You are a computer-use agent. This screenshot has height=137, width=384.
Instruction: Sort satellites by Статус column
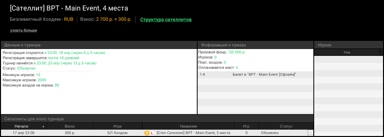pyautogui.click(x=286, y=126)
